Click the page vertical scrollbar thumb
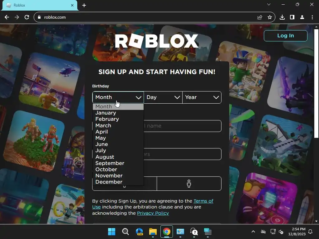Viewport: 319px width, 239px height. point(316,84)
